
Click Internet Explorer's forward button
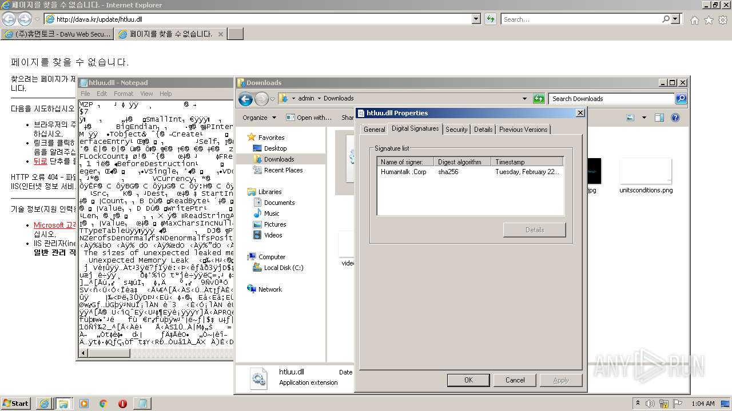[25, 19]
